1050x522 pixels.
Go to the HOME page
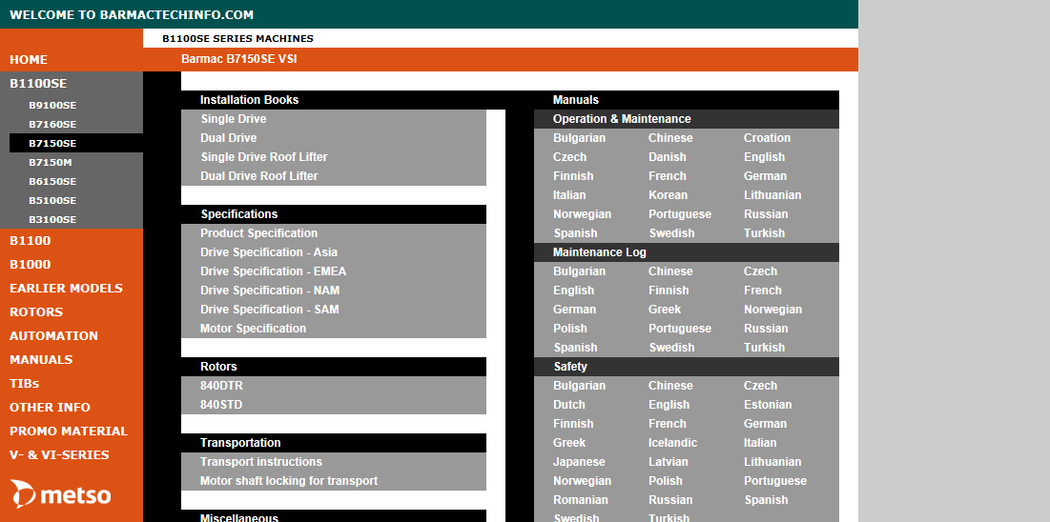pyautogui.click(x=28, y=60)
